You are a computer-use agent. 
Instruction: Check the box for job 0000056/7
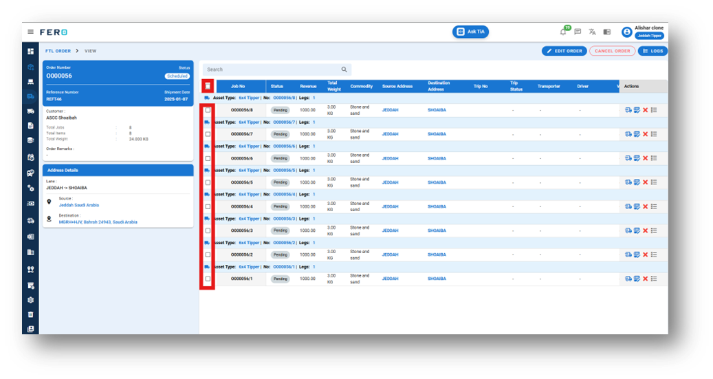tap(208, 134)
